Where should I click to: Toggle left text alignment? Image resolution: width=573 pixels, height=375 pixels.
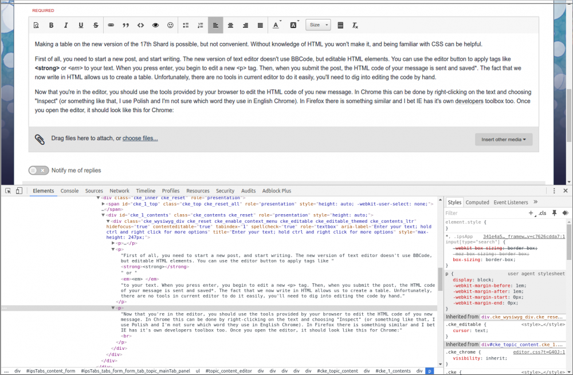pos(215,25)
